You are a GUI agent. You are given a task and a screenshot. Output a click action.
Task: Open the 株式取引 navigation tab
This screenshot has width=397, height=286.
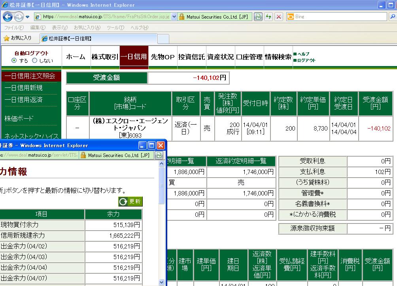click(x=104, y=57)
